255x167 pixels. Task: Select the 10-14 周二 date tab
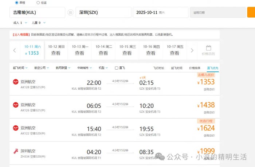103,50
